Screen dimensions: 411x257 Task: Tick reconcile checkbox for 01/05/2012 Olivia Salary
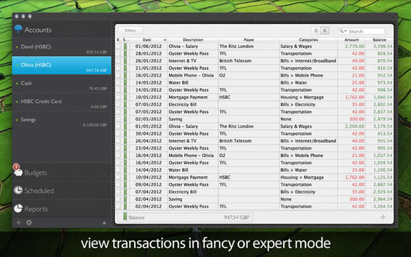(x=118, y=126)
